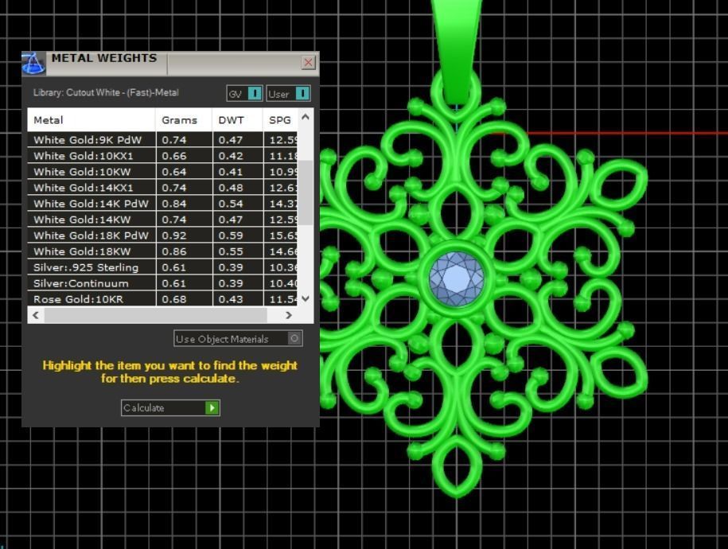Enable Use Object Materials option
The image size is (728, 549).
pyautogui.click(x=238, y=339)
